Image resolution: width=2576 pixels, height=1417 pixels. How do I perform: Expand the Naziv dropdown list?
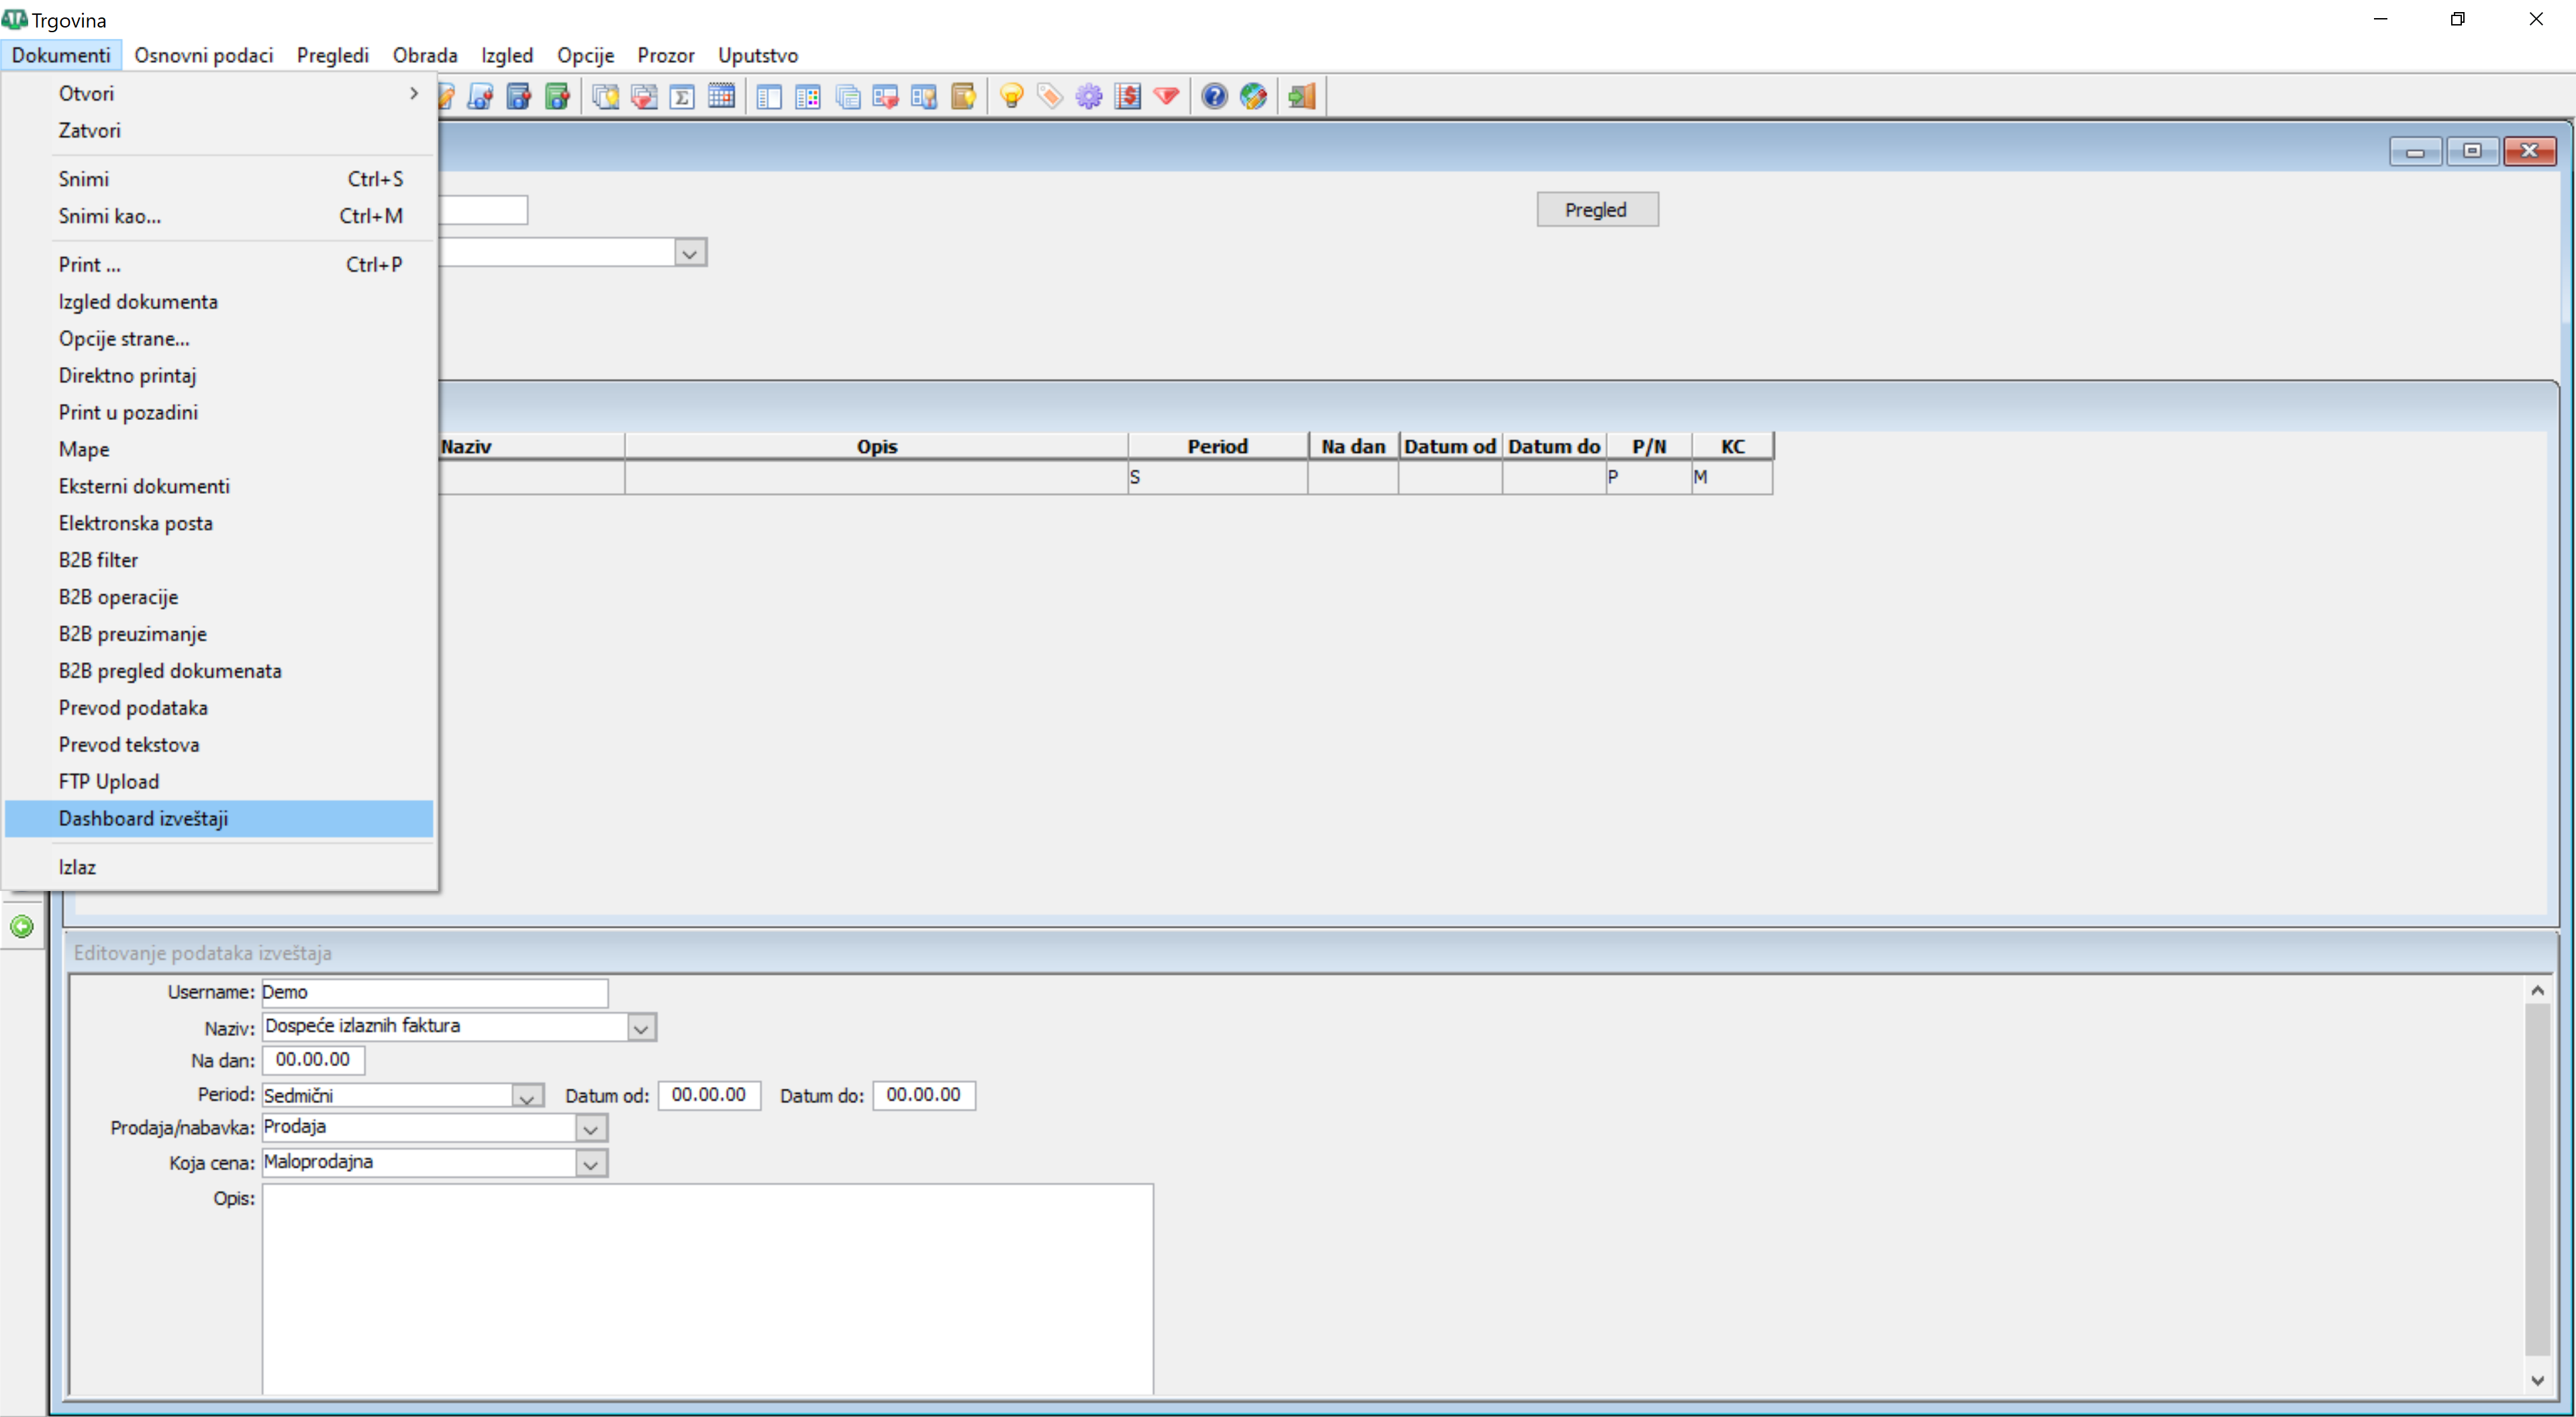(641, 1027)
